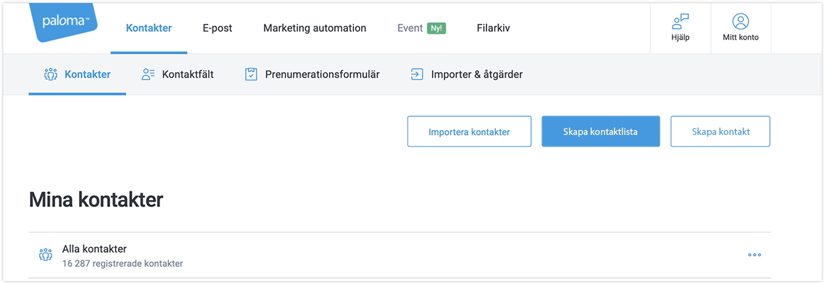Open the Hjälp speech bubble icon
This screenshot has width=825, height=284.
(x=680, y=21)
